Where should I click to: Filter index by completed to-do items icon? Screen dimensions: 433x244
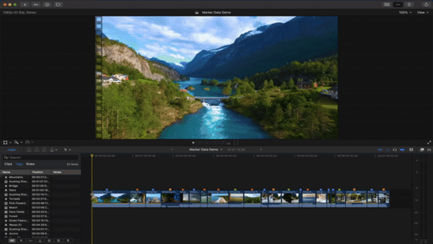(x=59, y=241)
